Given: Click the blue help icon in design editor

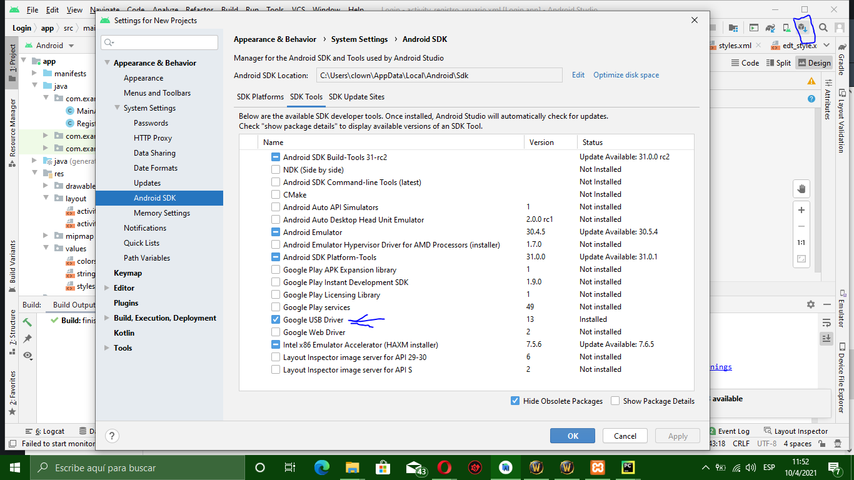Looking at the screenshot, I should pyautogui.click(x=811, y=99).
